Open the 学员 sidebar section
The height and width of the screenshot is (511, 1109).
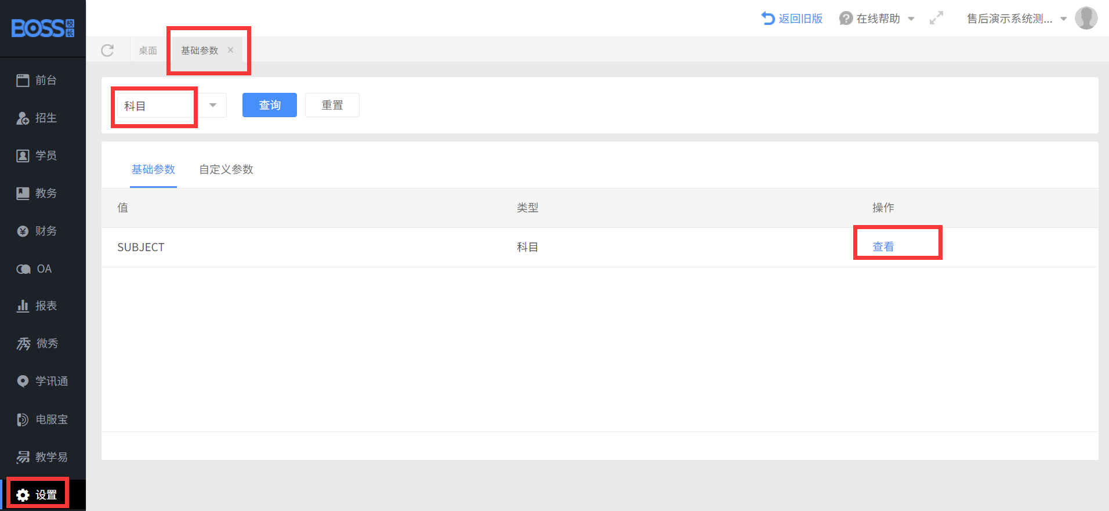[x=37, y=155]
